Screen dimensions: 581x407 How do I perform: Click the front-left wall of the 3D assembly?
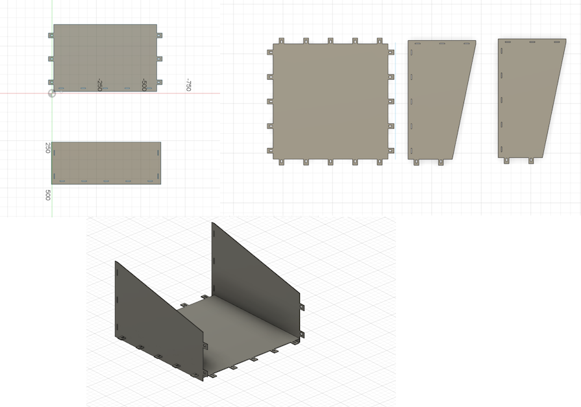point(159,319)
